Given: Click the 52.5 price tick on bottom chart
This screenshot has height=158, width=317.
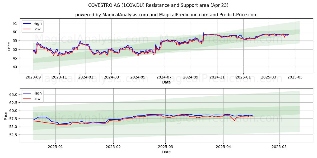Looking at the screenshot, I should pyautogui.click(x=13, y=135).
